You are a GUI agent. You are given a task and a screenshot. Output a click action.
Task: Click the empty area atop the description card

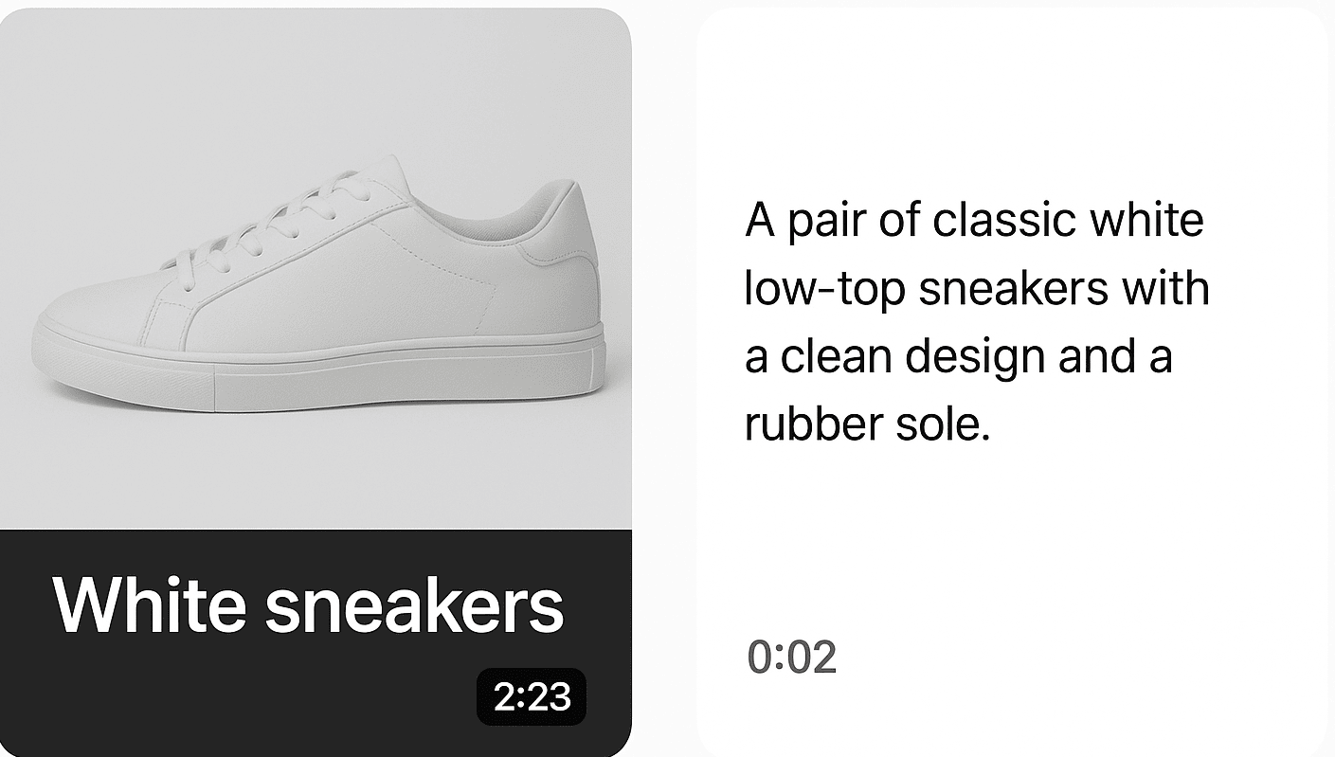[1012, 95]
